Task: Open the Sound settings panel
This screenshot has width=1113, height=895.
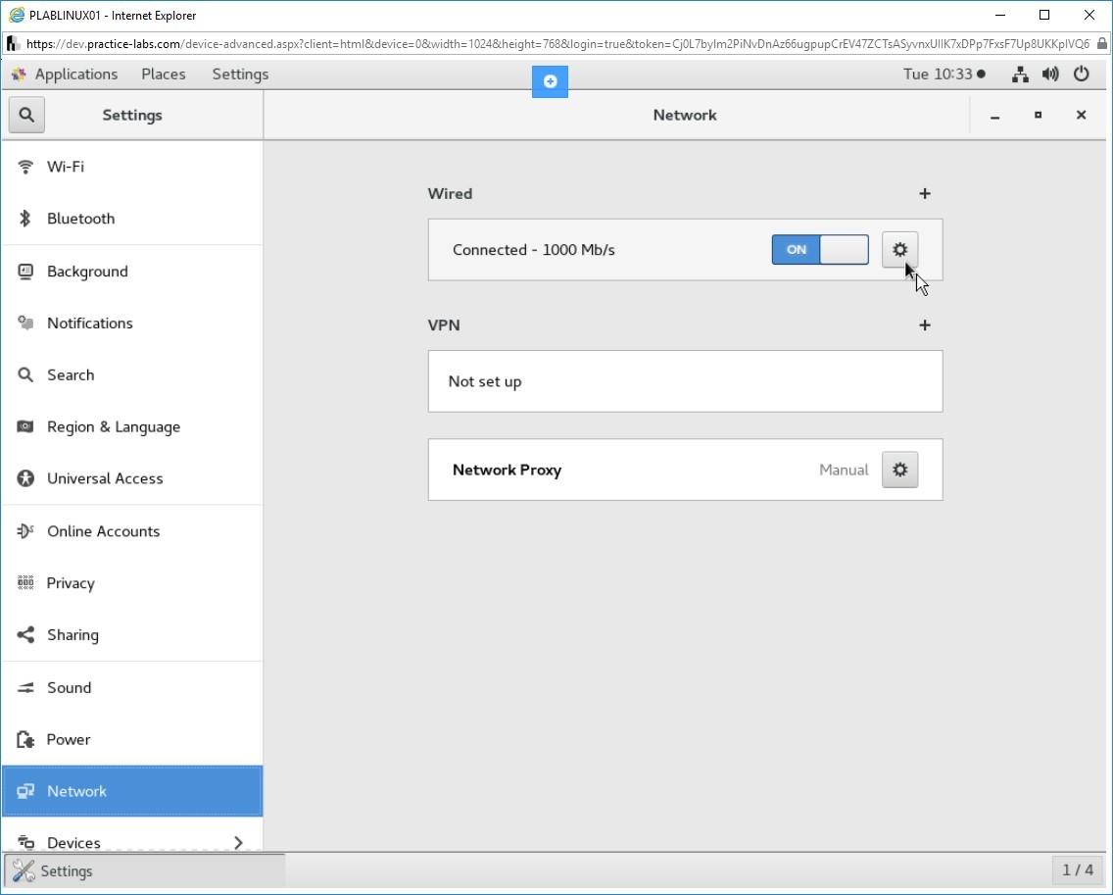Action: [x=69, y=687]
